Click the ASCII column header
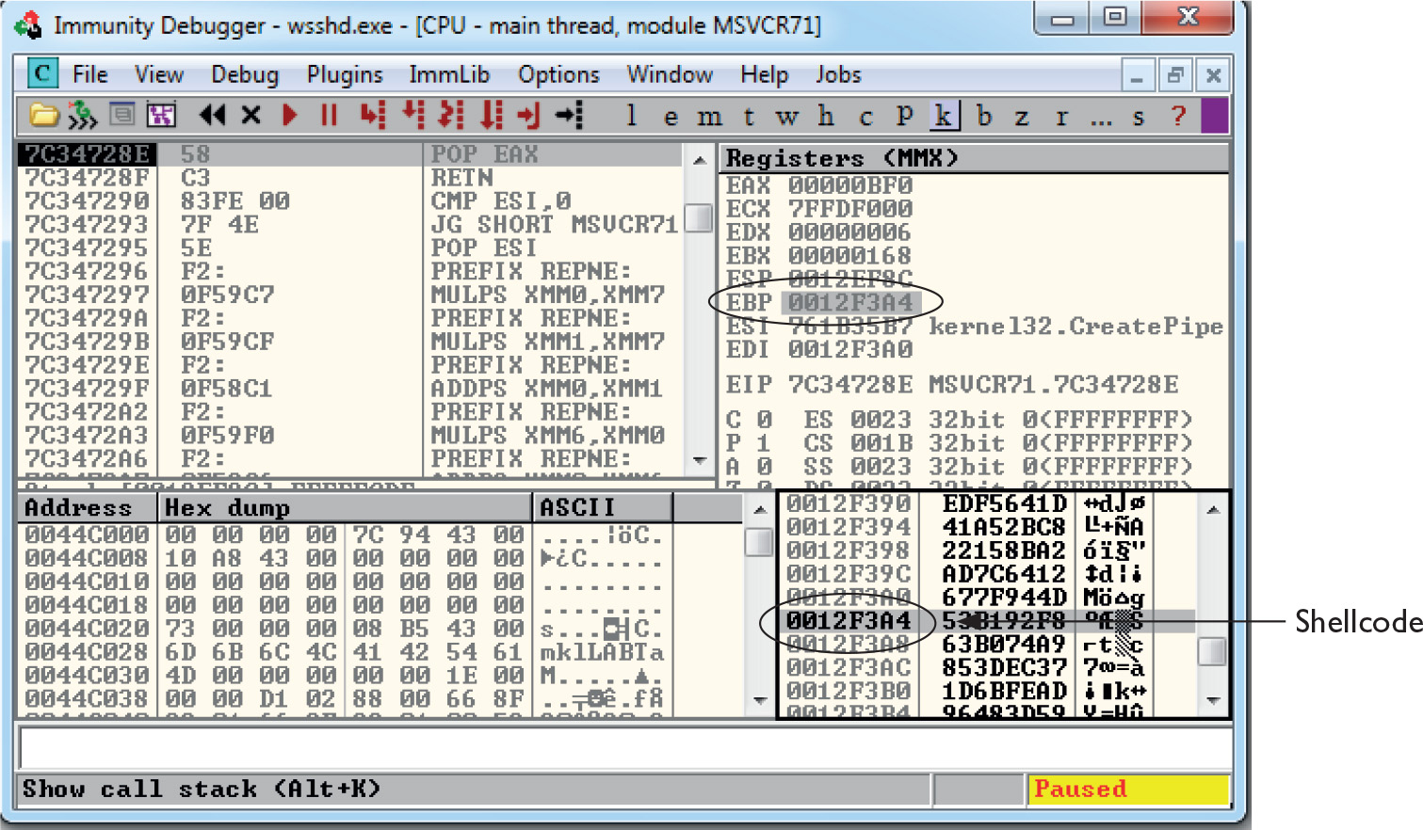The width and height of the screenshot is (1423, 830). [603, 508]
